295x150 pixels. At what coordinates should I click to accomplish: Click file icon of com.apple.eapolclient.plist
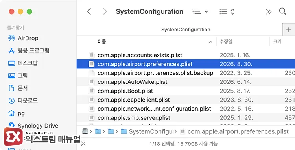pyautogui.click(x=92, y=100)
